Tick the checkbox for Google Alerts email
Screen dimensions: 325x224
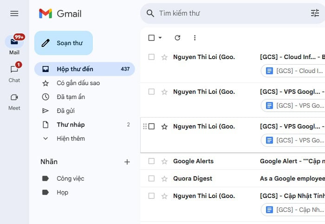(x=151, y=161)
